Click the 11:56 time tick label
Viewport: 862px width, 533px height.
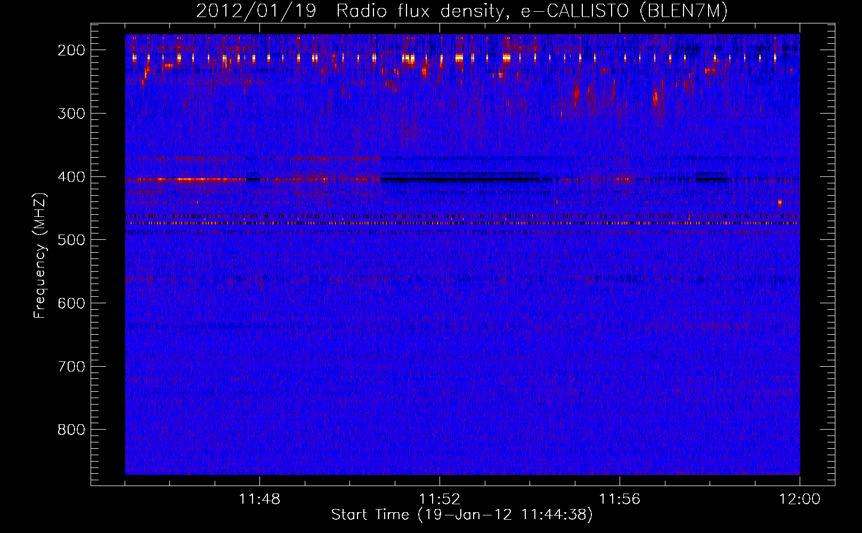click(x=620, y=499)
